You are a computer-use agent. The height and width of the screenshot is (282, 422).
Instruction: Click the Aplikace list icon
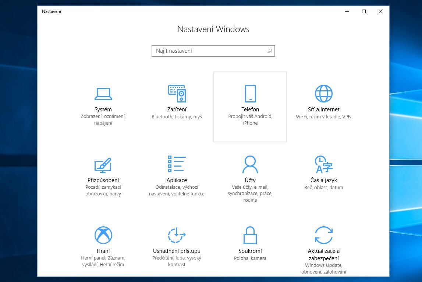177,164
